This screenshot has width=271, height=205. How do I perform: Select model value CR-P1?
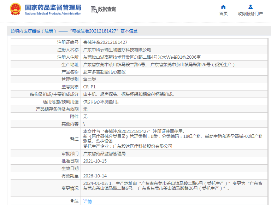click(89, 87)
